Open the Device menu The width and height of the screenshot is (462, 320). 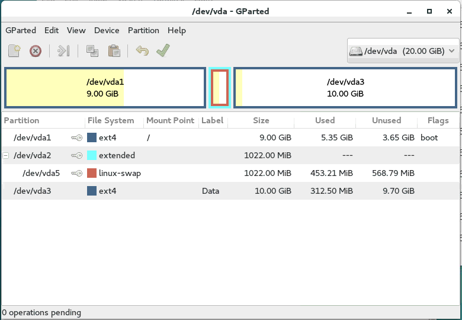pos(107,30)
